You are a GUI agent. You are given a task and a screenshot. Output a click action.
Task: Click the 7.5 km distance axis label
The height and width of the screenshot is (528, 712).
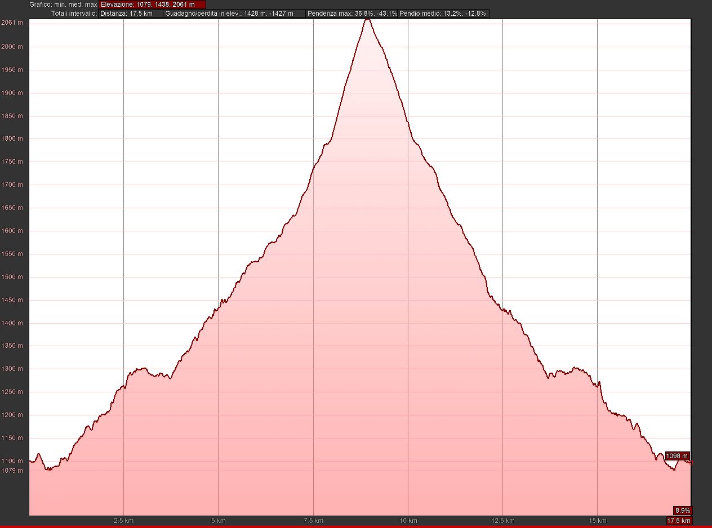pyautogui.click(x=313, y=521)
